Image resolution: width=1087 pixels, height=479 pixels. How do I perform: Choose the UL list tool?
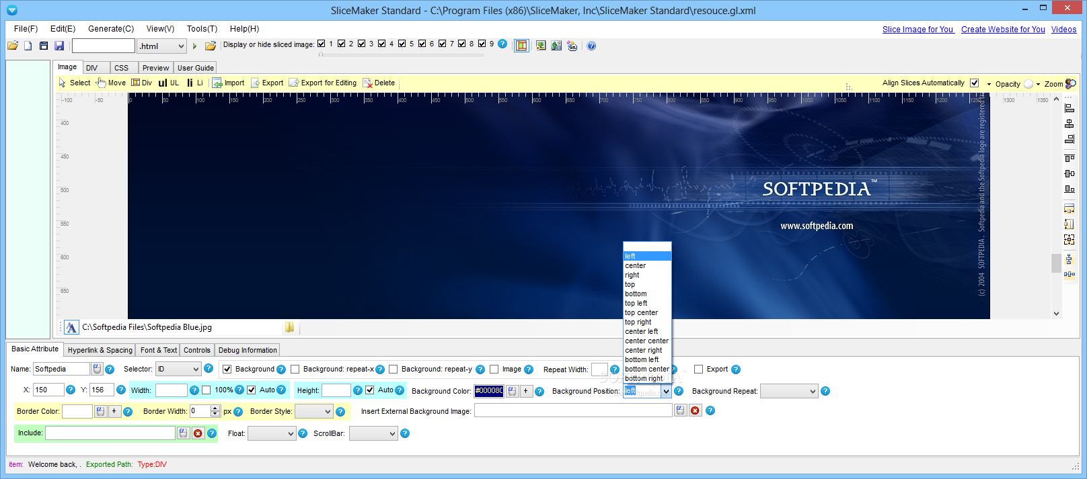[x=169, y=83]
